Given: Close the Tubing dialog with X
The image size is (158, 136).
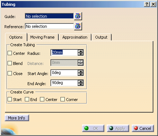Looking at the screenshot, I should (x=153, y=4).
